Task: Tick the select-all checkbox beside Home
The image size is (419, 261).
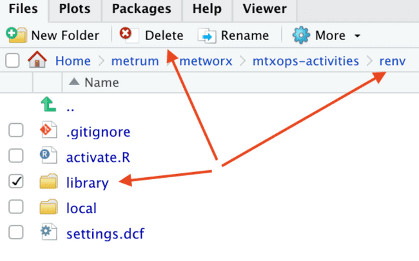Action: (12, 61)
